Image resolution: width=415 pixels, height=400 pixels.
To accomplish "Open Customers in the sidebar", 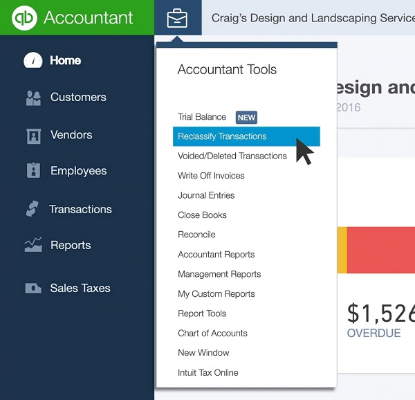I will click(x=78, y=97).
